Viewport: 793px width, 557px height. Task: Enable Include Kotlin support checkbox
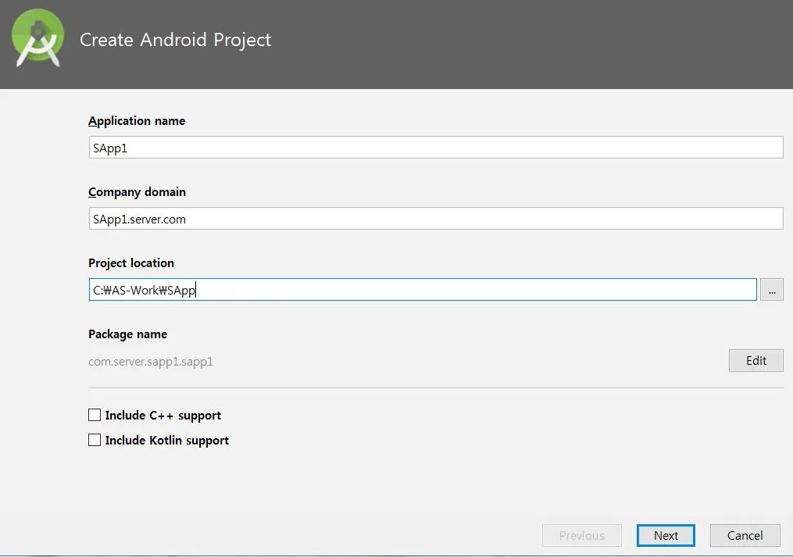tap(95, 440)
